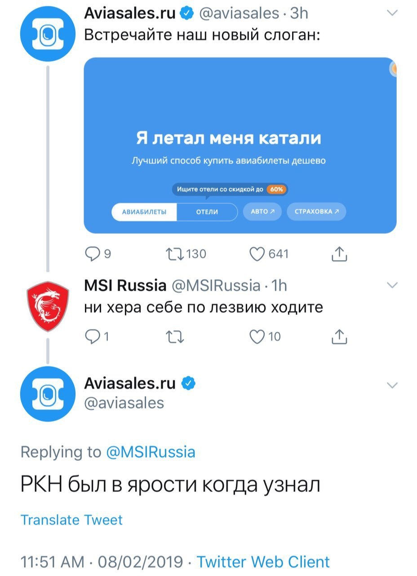Click the АВТО button

[x=262, y=212]
